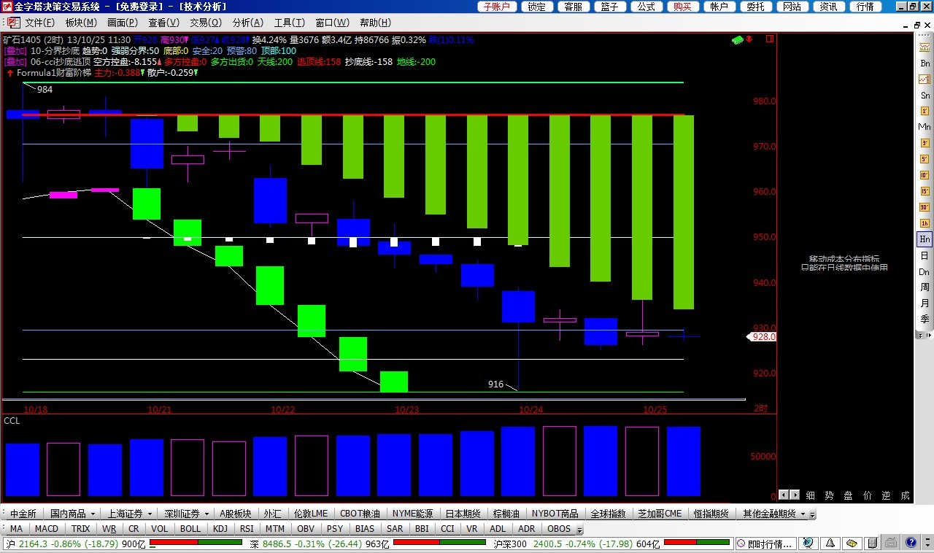Open the 工具(T) menu
934x553 pixels.
290,23
